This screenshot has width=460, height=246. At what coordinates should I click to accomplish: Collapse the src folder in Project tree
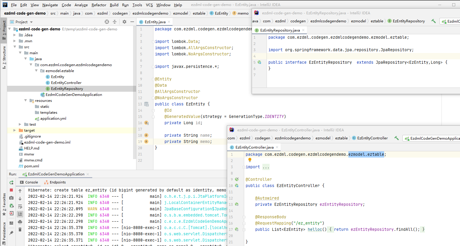point(14,47)
